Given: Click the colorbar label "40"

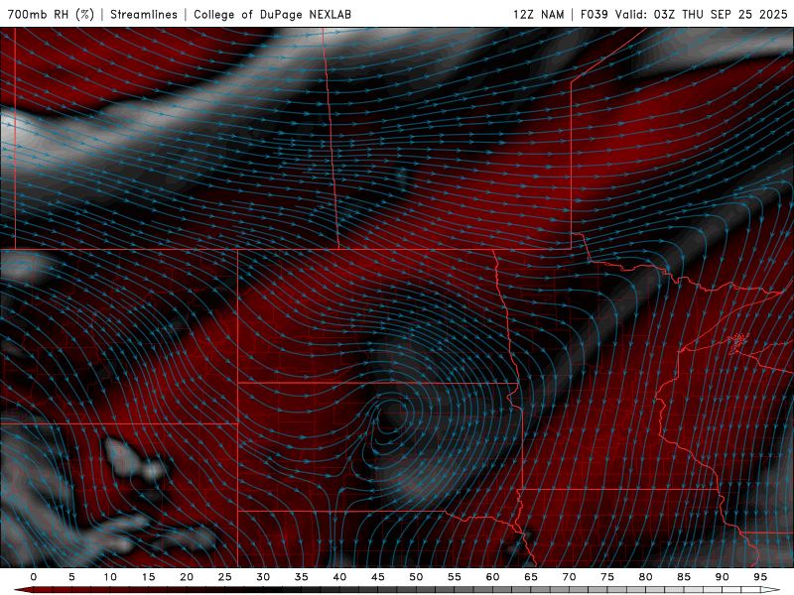Looking at the screenshot, I should tap(339, 577).
